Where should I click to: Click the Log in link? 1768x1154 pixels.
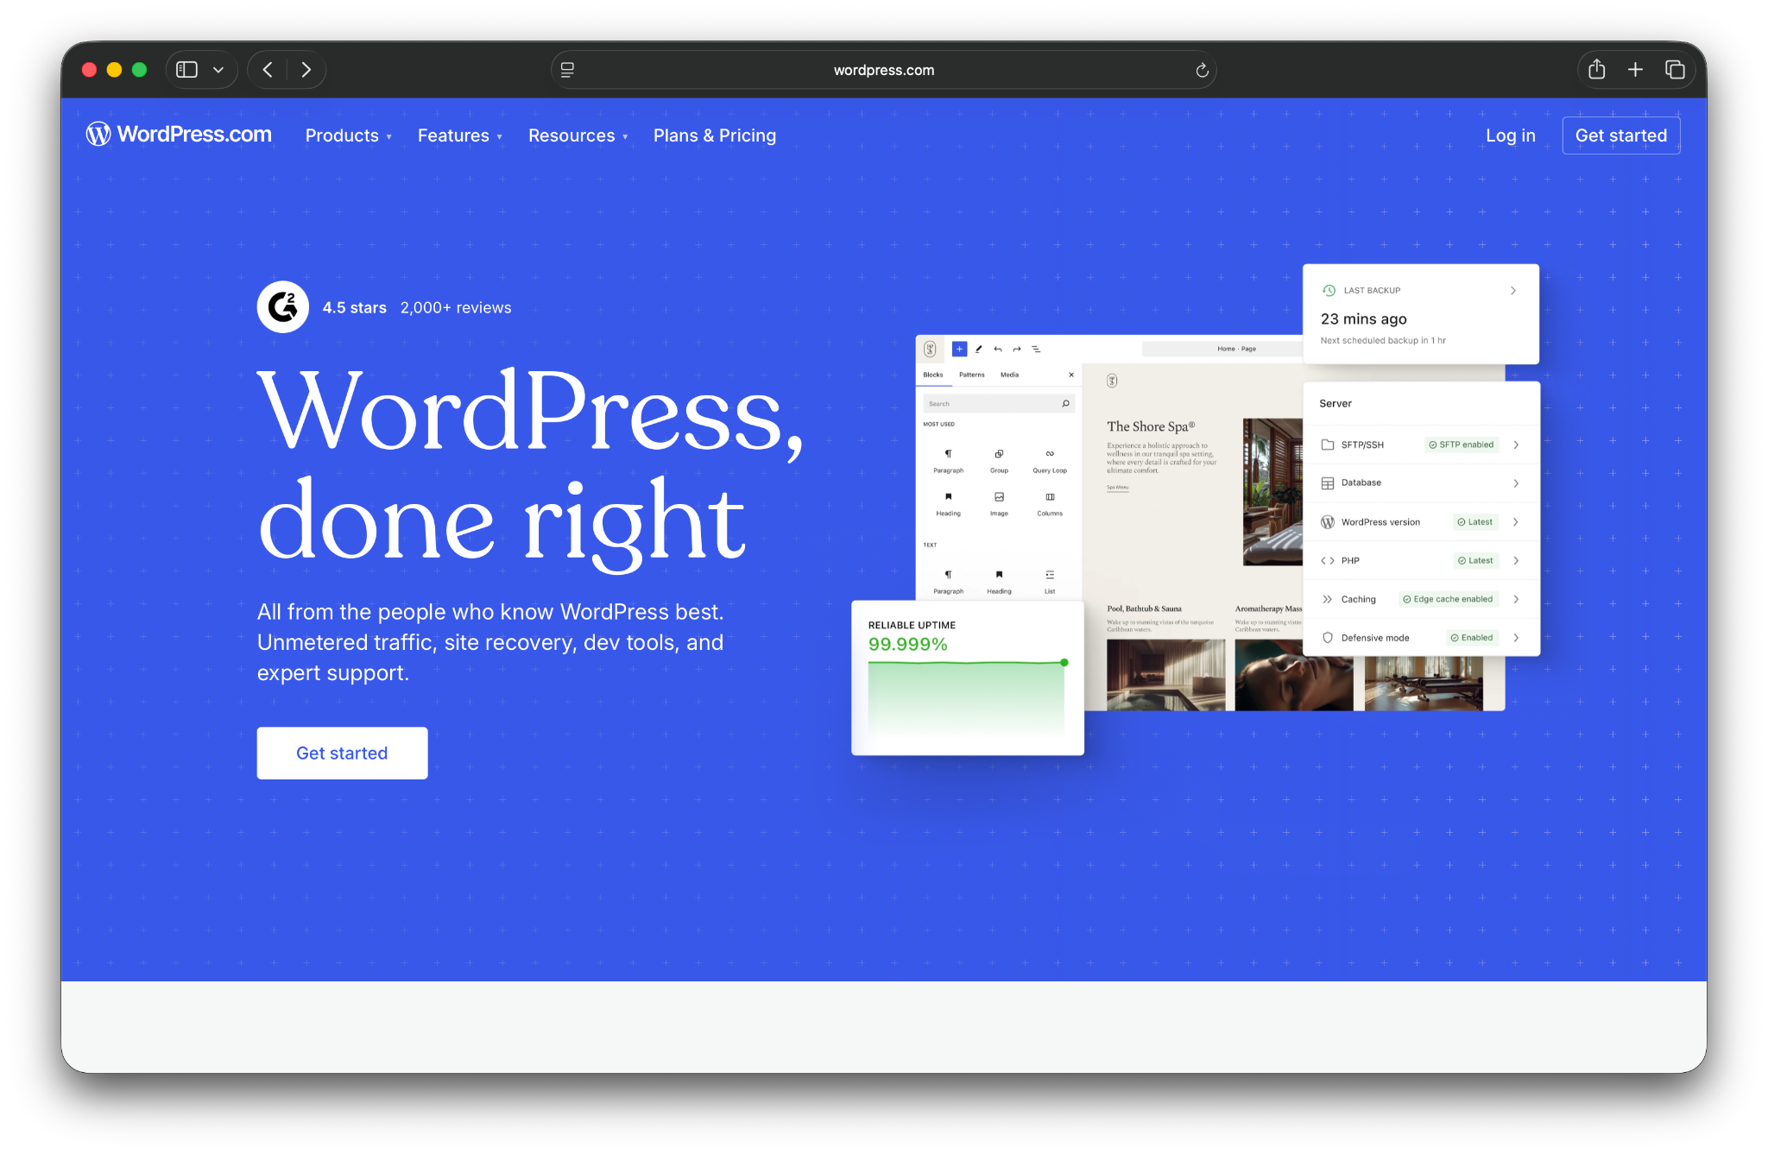pyautogui.click(x=1511, y=136)
